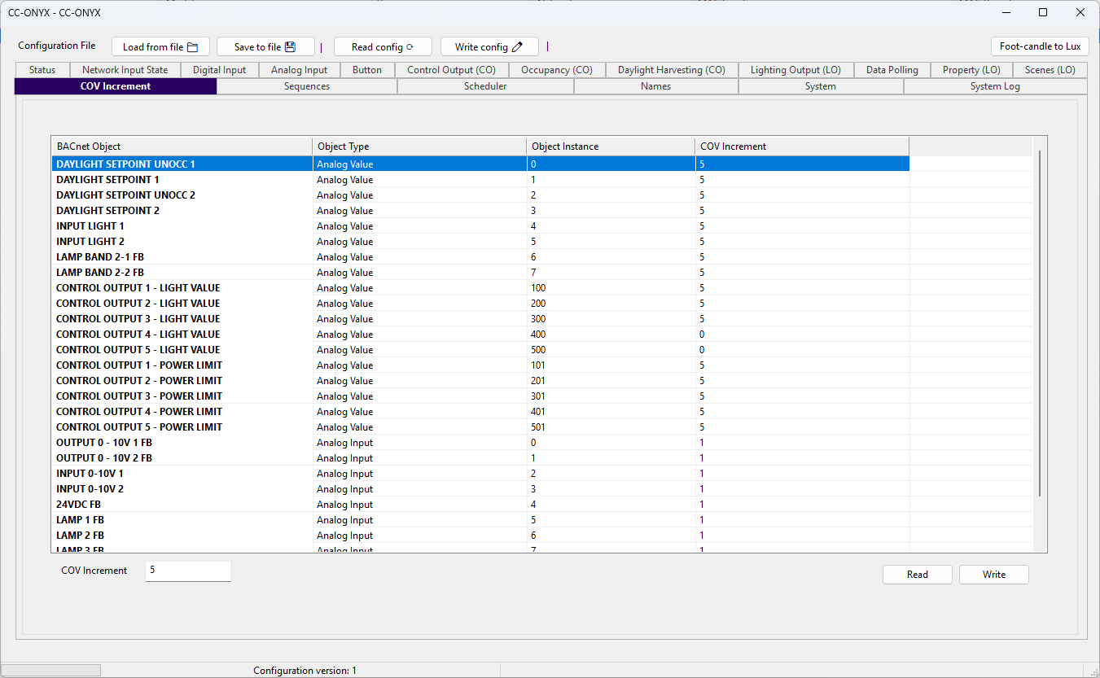Open the System Log tab

pos(995,86)
